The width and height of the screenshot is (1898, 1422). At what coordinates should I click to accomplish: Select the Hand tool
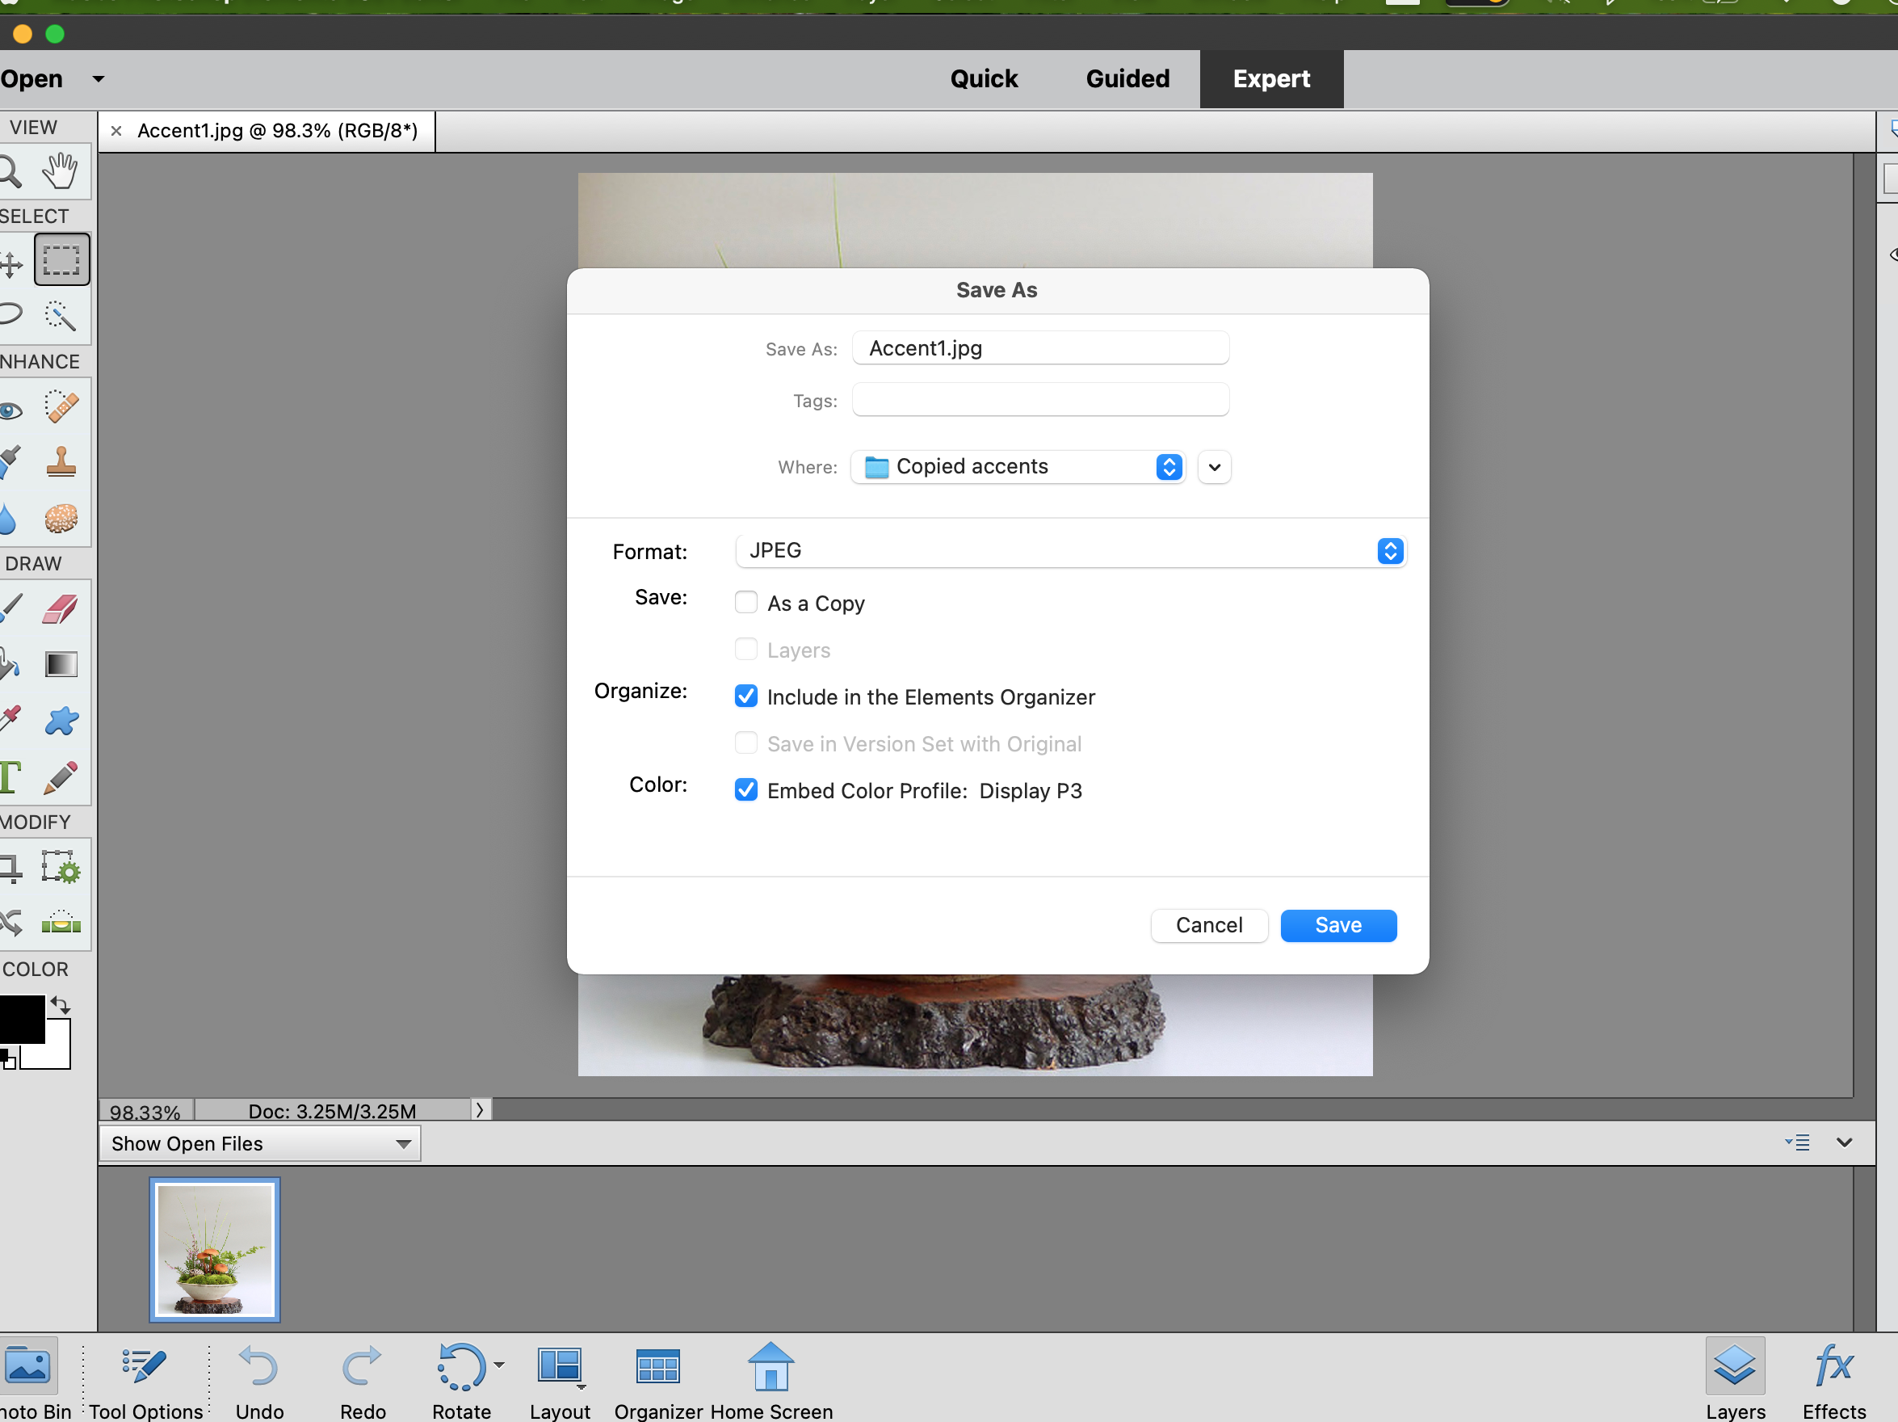coord(60,170)
